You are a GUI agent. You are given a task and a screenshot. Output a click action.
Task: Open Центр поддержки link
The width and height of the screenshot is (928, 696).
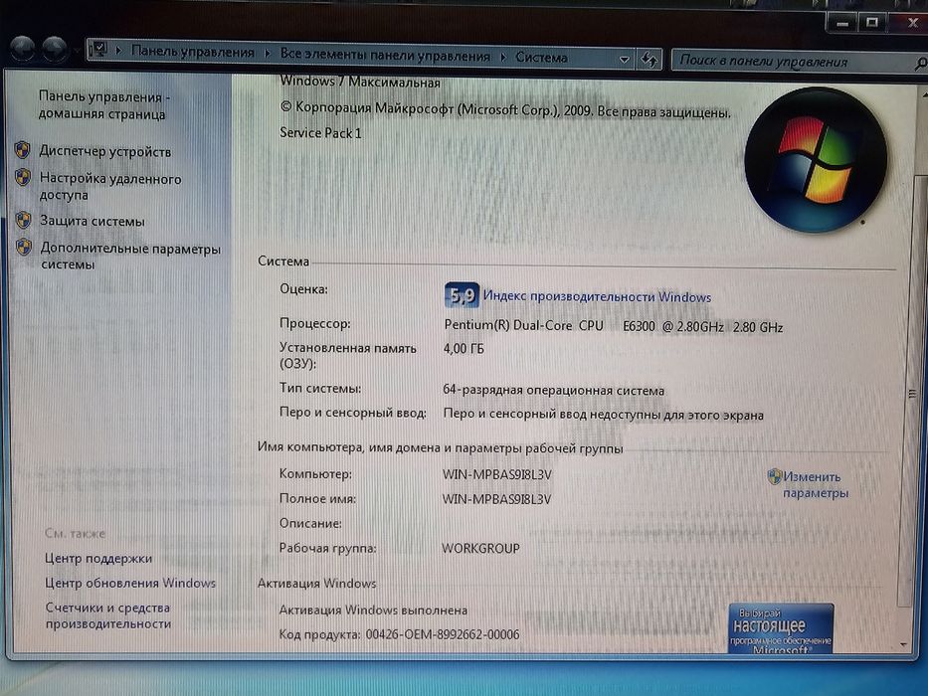pyautogui.click(x=98, y=558)
